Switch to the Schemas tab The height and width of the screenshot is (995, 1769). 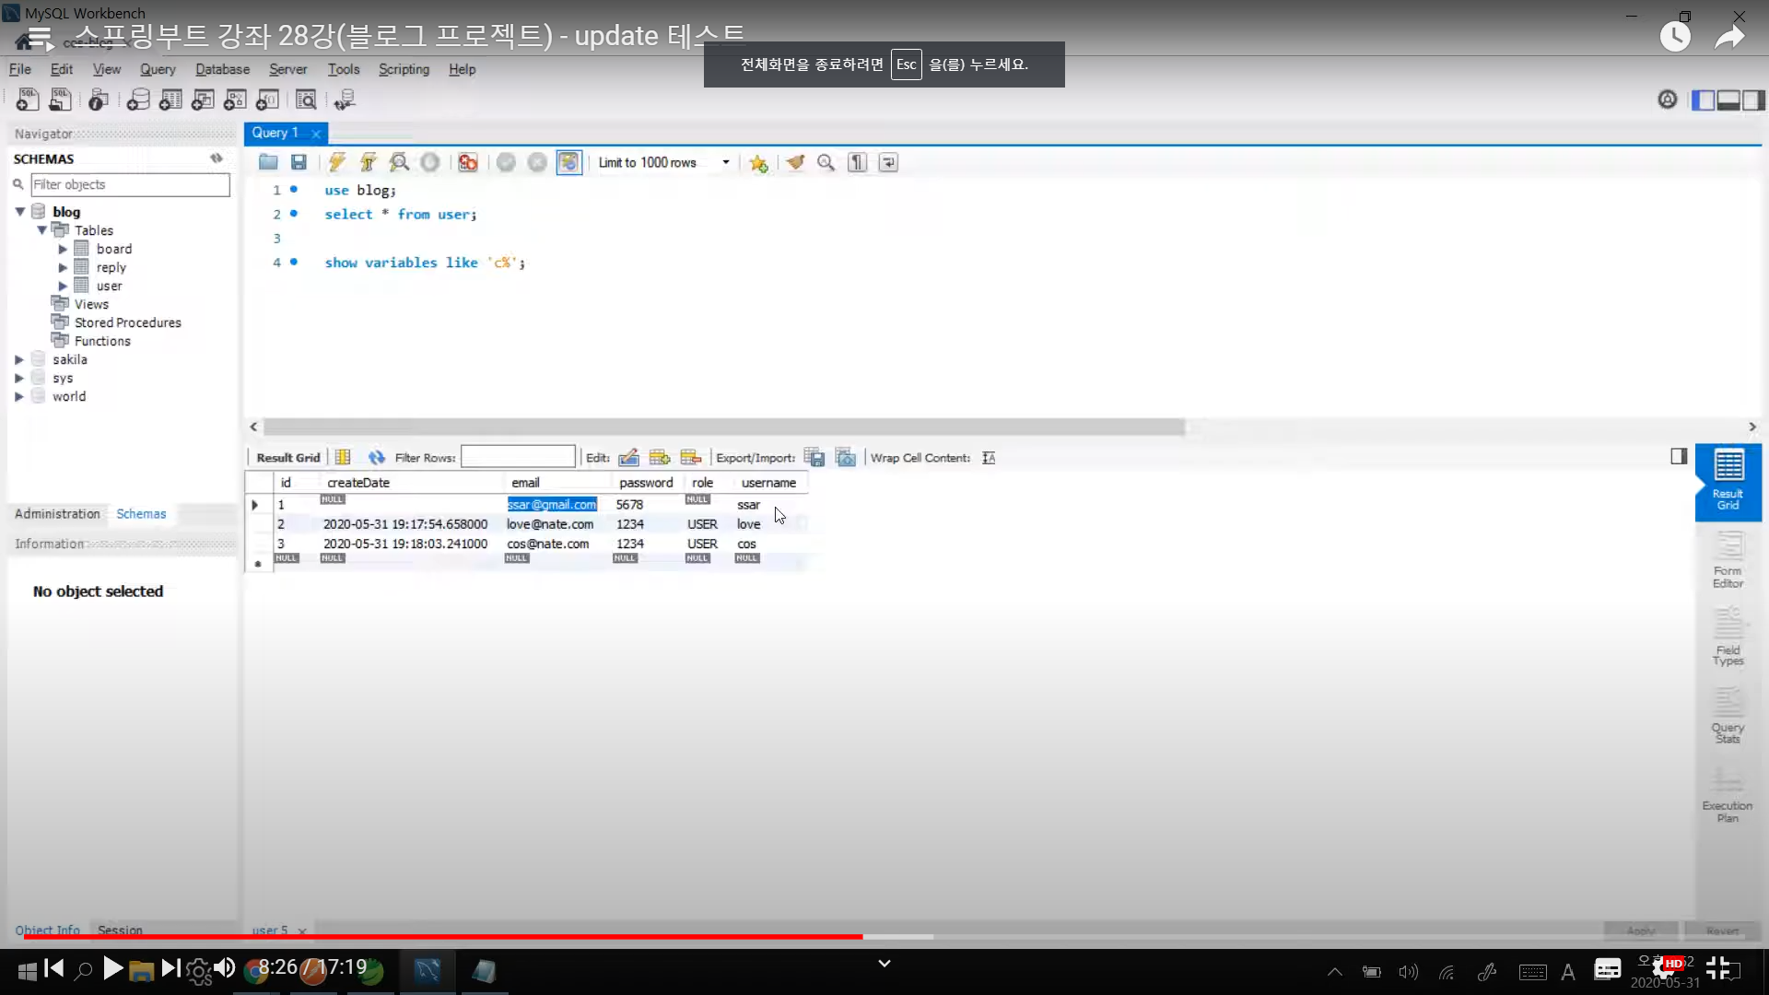(141, 514)
